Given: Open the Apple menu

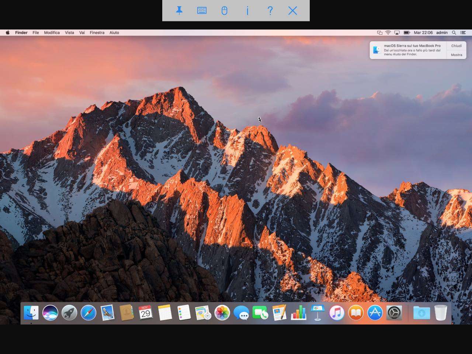Looking at the screenshot, I should pyautogui.click(x=7, y=32).
